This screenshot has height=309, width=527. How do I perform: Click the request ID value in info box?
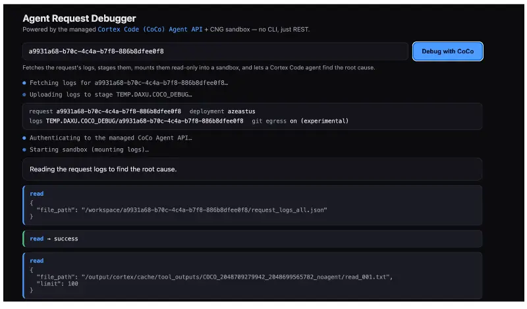click(119, 111)
